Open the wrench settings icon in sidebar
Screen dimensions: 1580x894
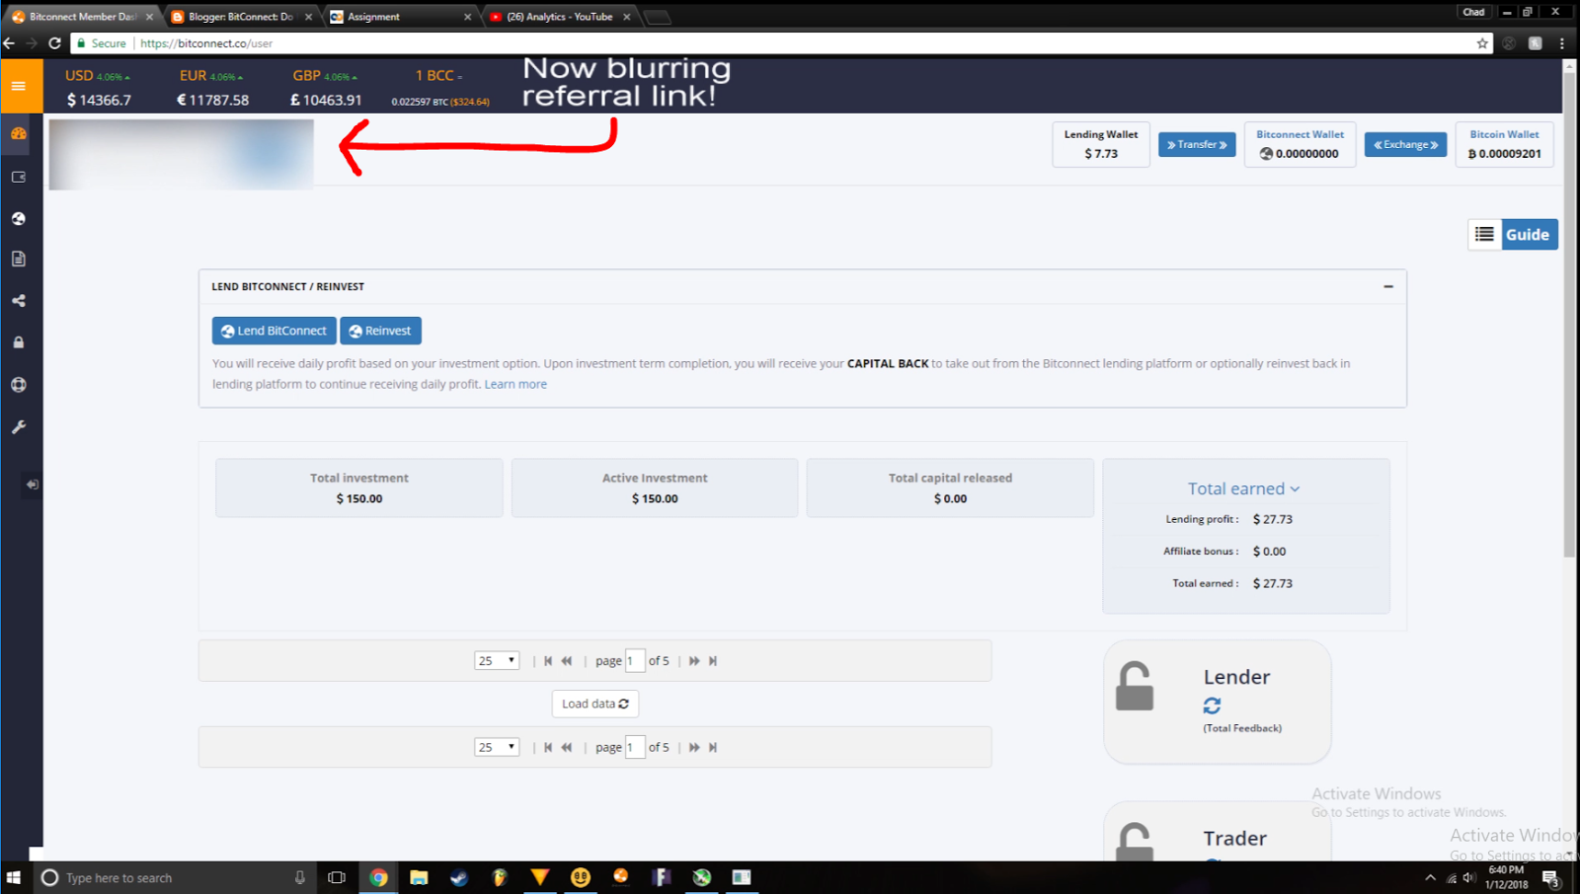19,427
